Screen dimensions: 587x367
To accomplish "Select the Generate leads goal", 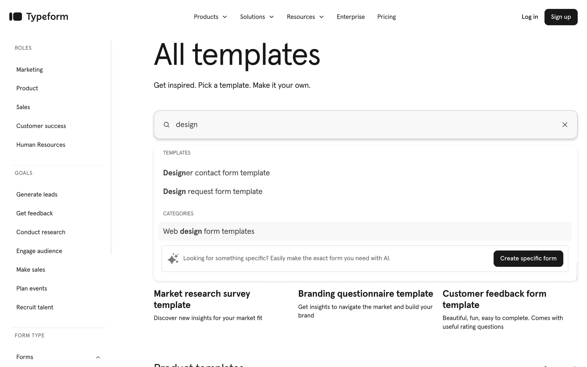I will tap(37, 195).
